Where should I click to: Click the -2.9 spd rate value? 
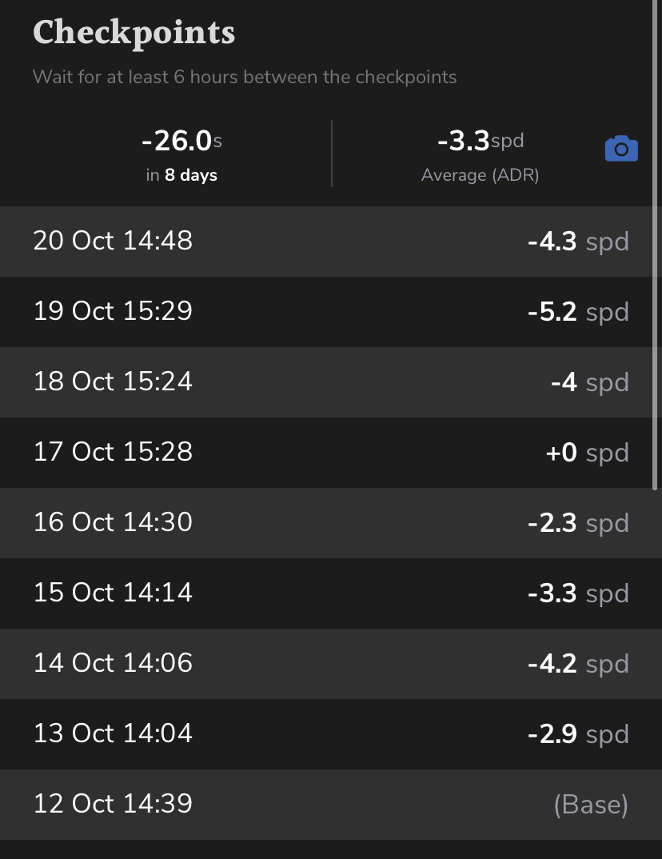[578, 734]
